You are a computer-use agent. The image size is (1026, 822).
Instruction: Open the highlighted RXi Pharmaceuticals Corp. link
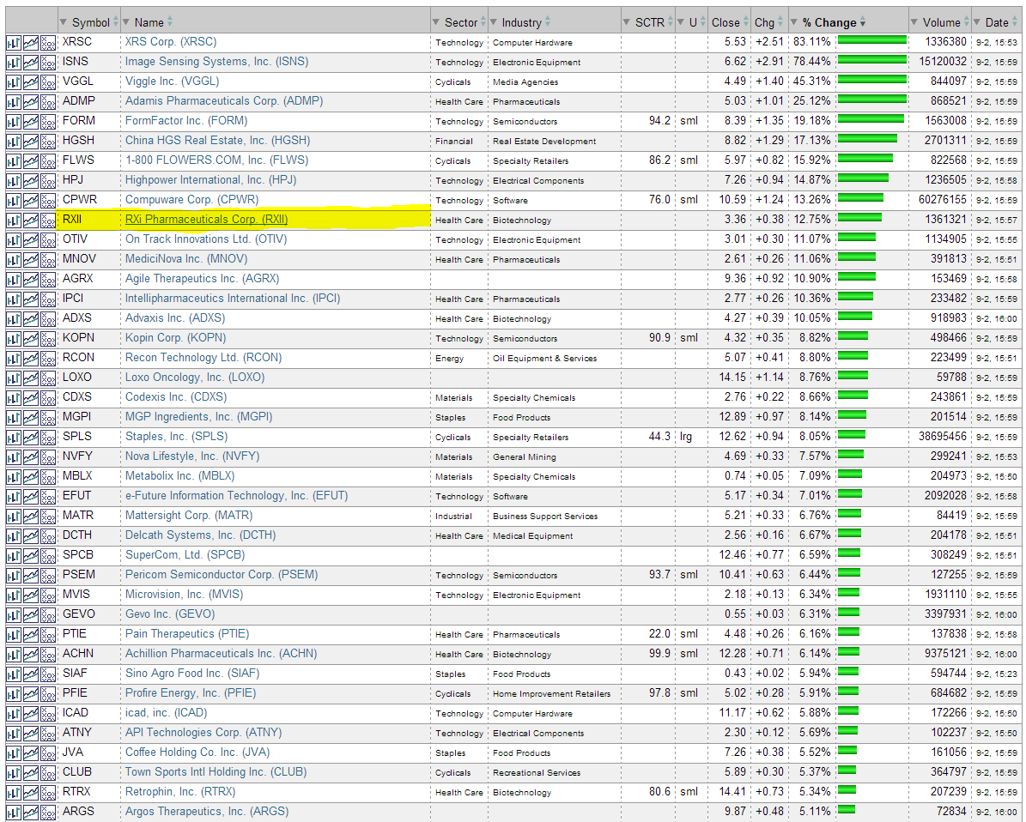click(206, 219)
